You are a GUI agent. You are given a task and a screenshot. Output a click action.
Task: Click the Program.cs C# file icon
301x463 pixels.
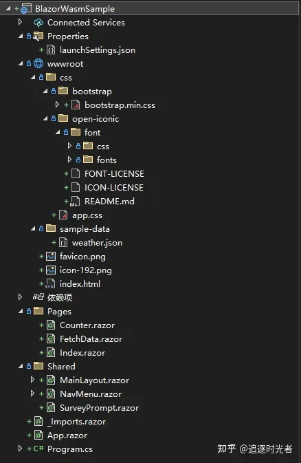click(38, 449)
